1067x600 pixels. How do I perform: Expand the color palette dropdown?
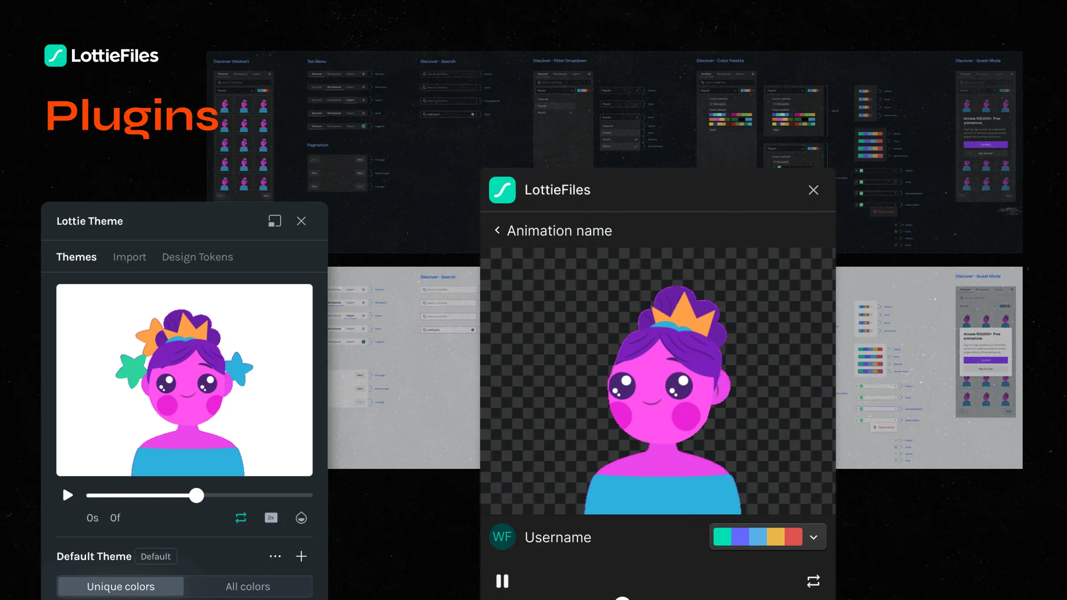(x=814, y=537)
